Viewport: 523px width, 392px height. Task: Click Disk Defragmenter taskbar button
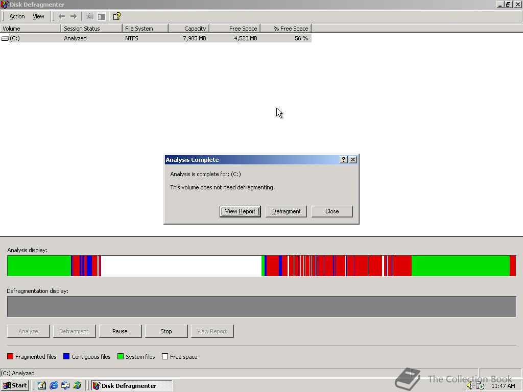pyautogui.click(x=132, y=386)
